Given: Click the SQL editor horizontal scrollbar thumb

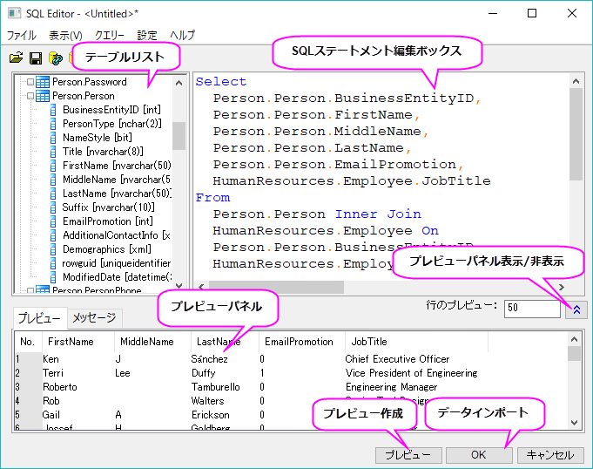Looking at the screenshot, I should [276, 288].
